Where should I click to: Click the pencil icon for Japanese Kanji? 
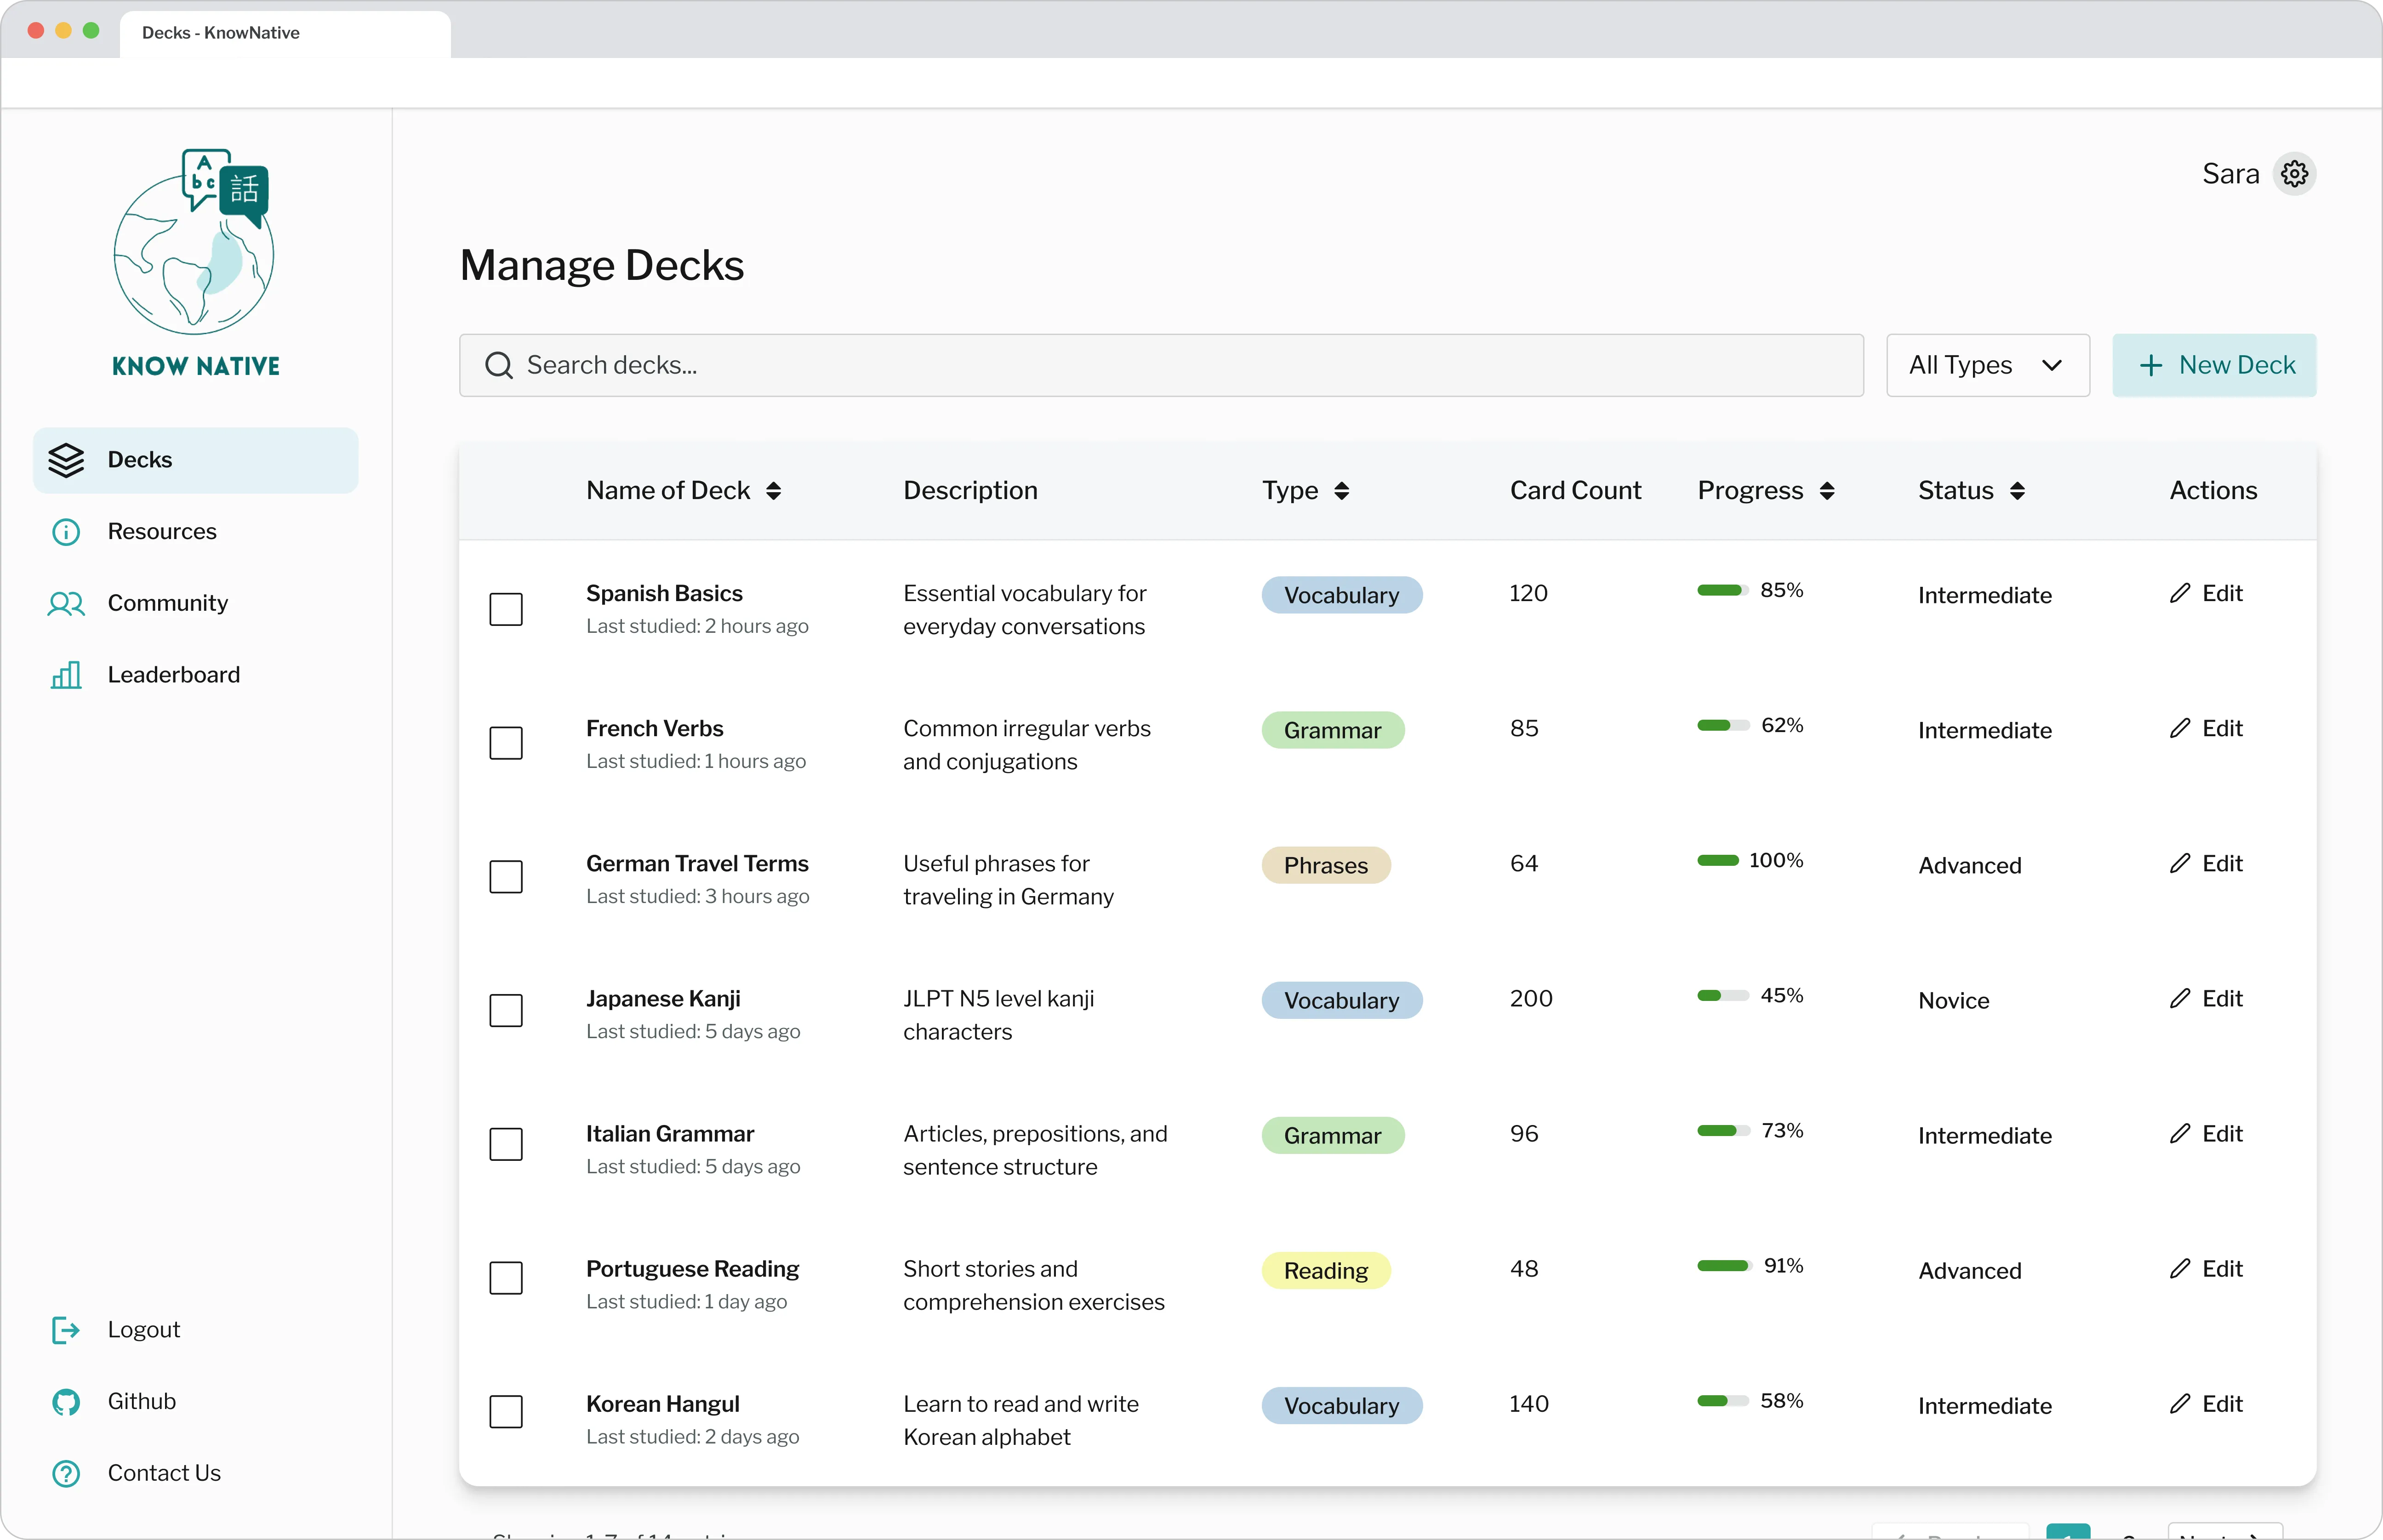pyautogui.click(x=2180, y=998)
